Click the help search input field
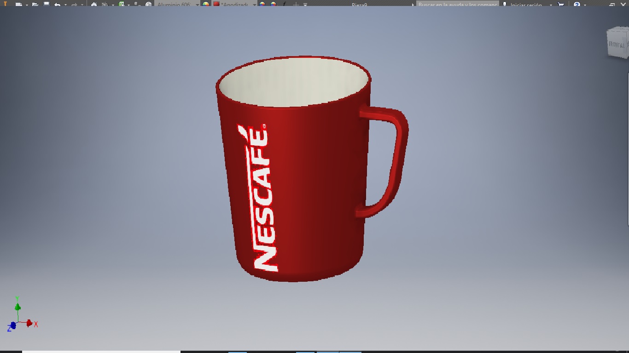Screen dimensions: 629x353 click(x=457, y=4)
